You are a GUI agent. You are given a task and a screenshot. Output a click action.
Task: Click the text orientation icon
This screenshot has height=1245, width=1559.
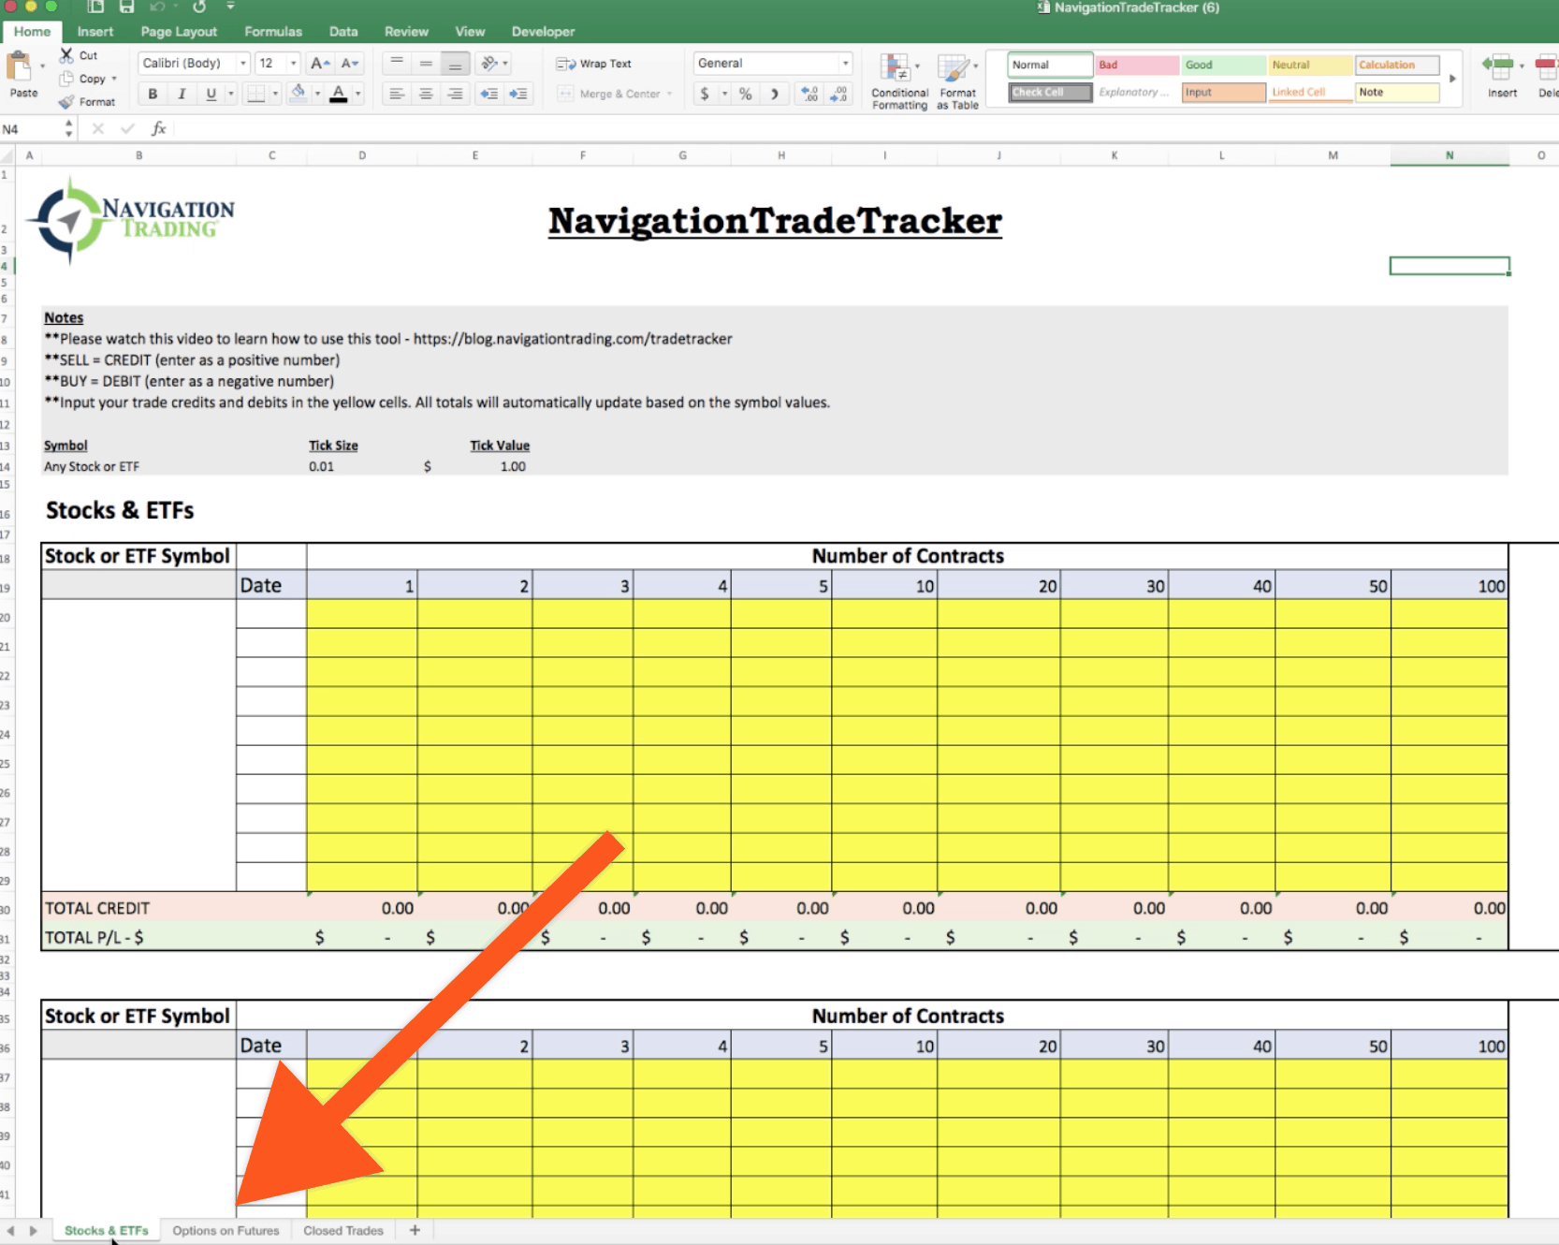pyautogui.click(x=489, y=64)
